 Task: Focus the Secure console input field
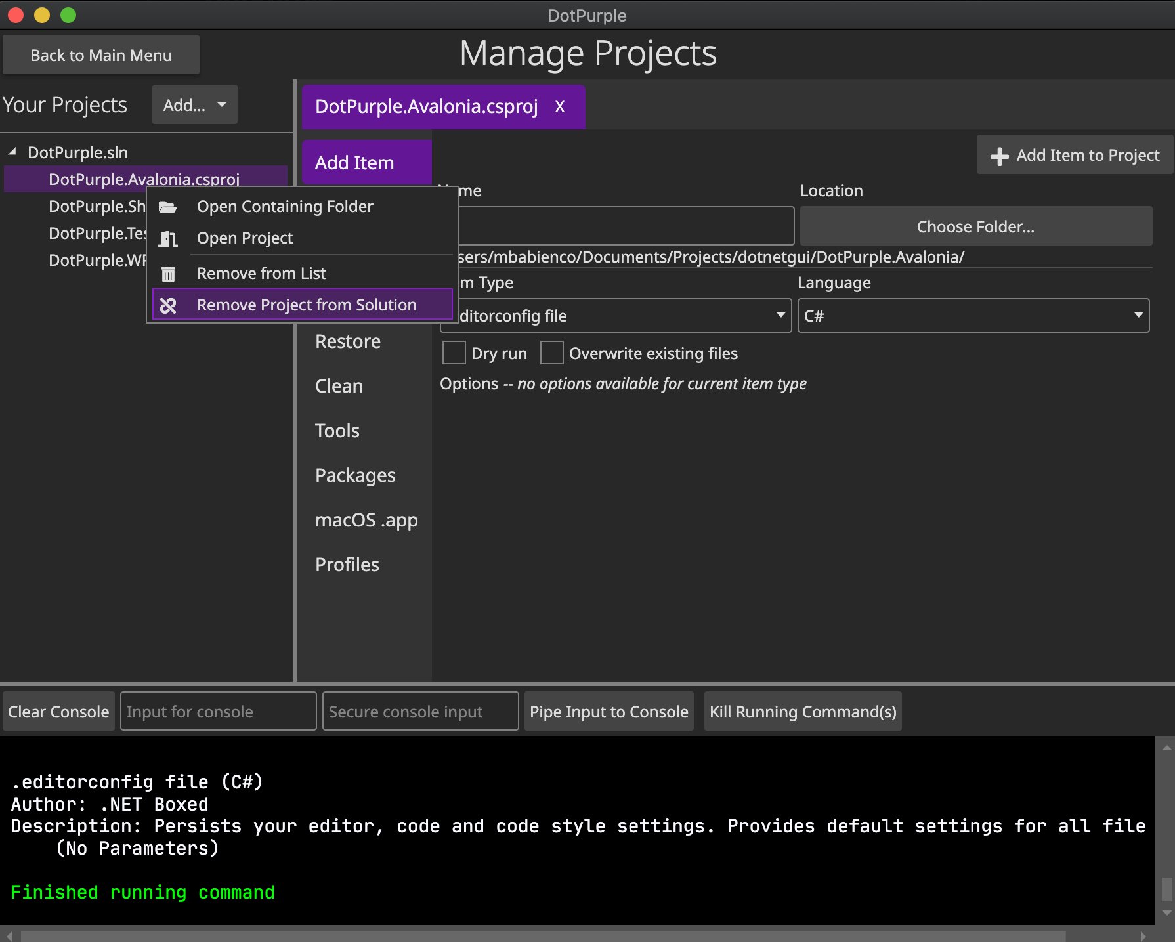[x=421, y=712]
